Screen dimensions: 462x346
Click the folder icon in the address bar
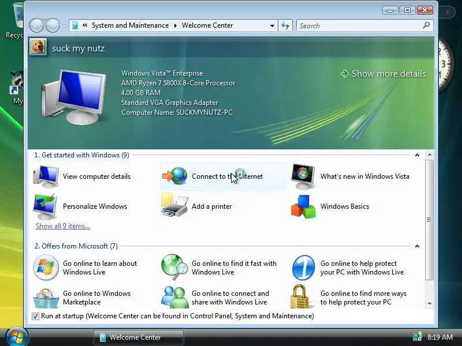(x=75, y=25)
